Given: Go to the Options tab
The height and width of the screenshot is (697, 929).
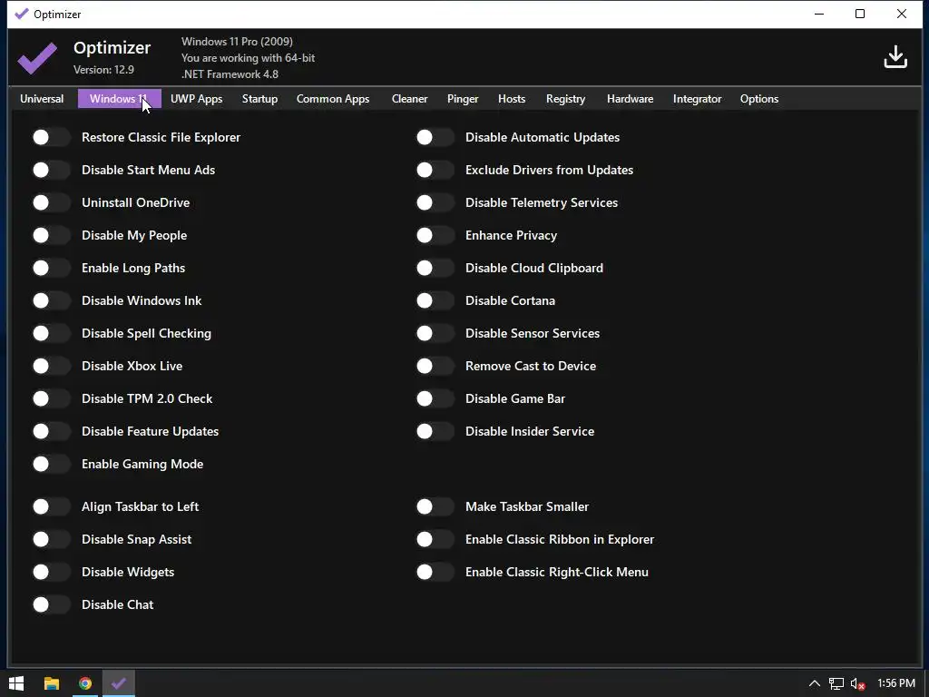Looking at the screenshot, I should (759, 99).
